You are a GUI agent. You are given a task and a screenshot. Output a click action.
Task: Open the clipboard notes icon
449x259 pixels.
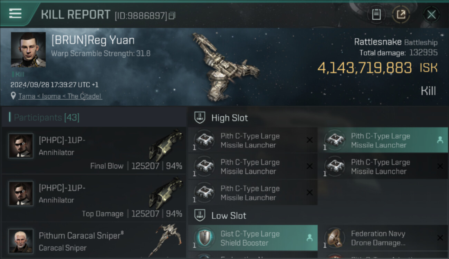pos(376,15)
